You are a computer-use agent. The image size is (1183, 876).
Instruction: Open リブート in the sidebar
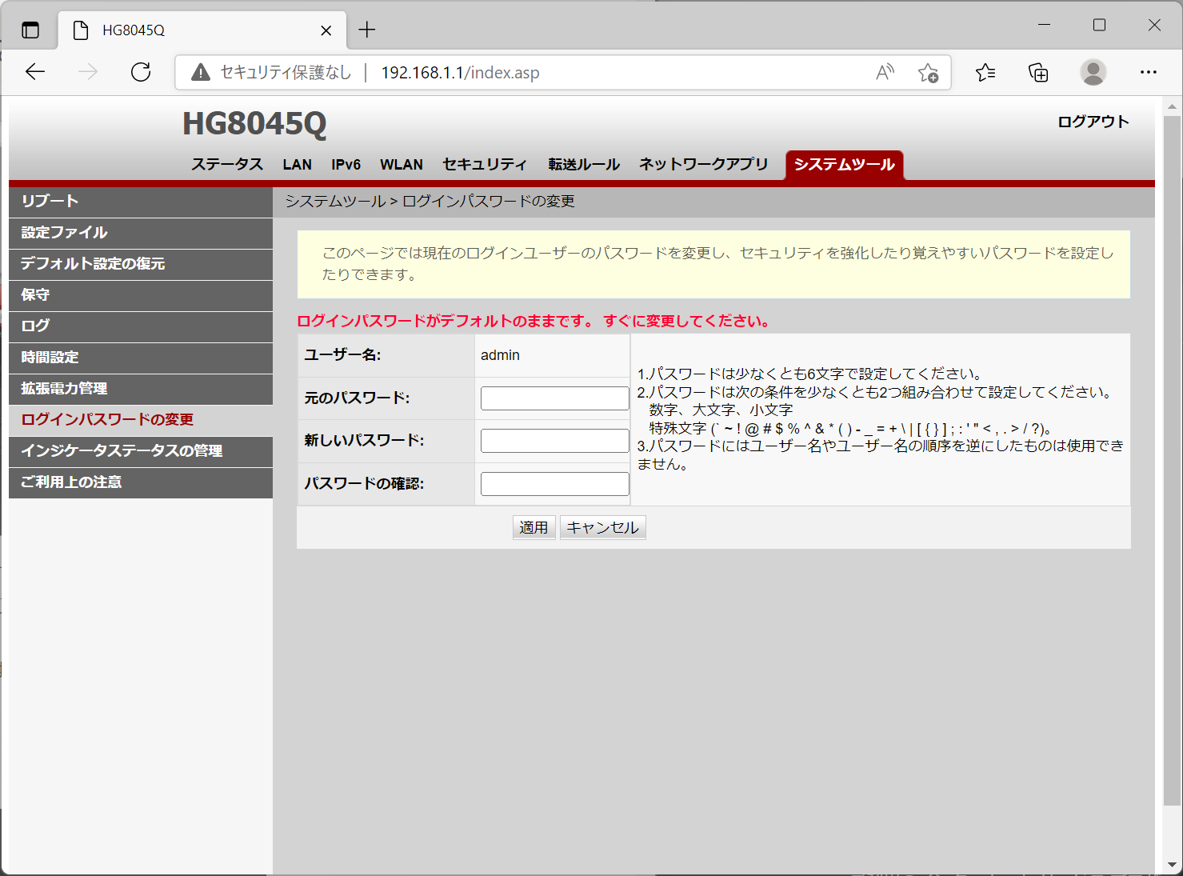pos(141,202)
